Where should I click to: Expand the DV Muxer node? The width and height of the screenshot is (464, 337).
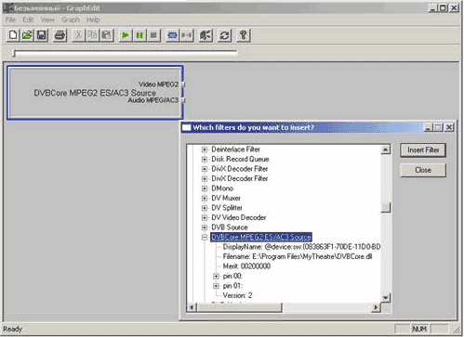click(205, 198)
